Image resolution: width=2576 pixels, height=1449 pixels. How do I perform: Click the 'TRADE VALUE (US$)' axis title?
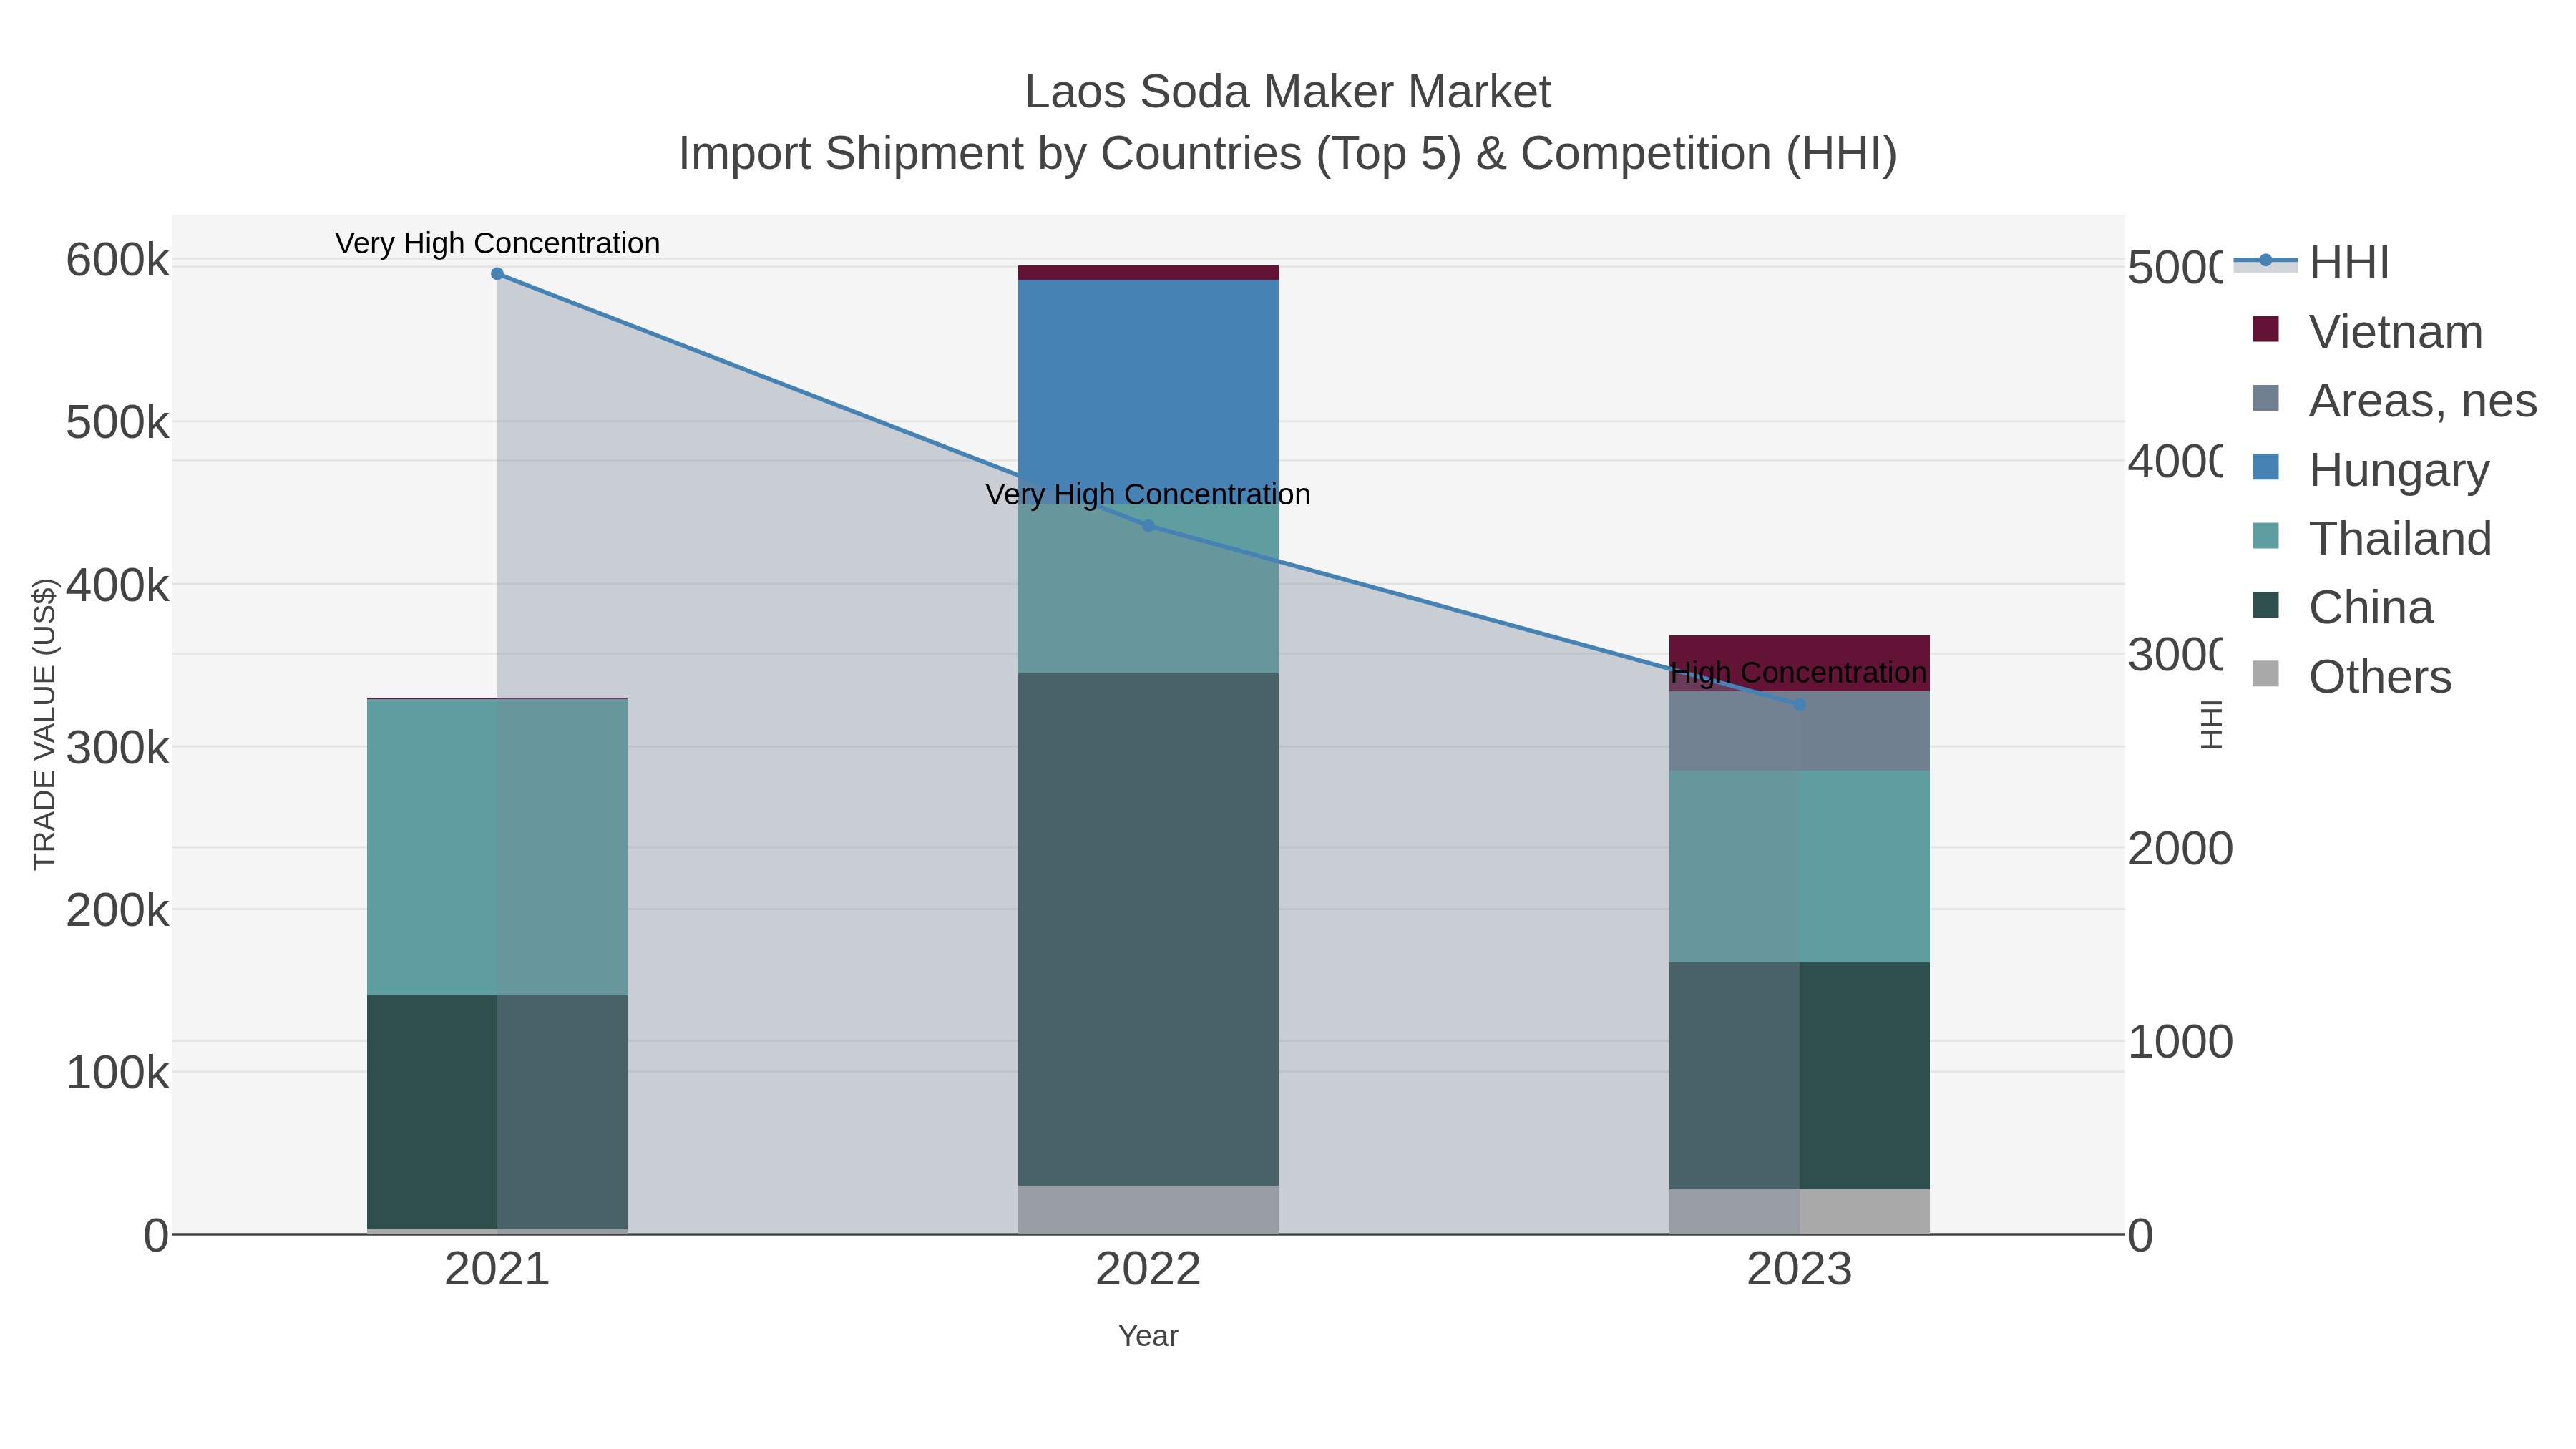coord(44,724)
